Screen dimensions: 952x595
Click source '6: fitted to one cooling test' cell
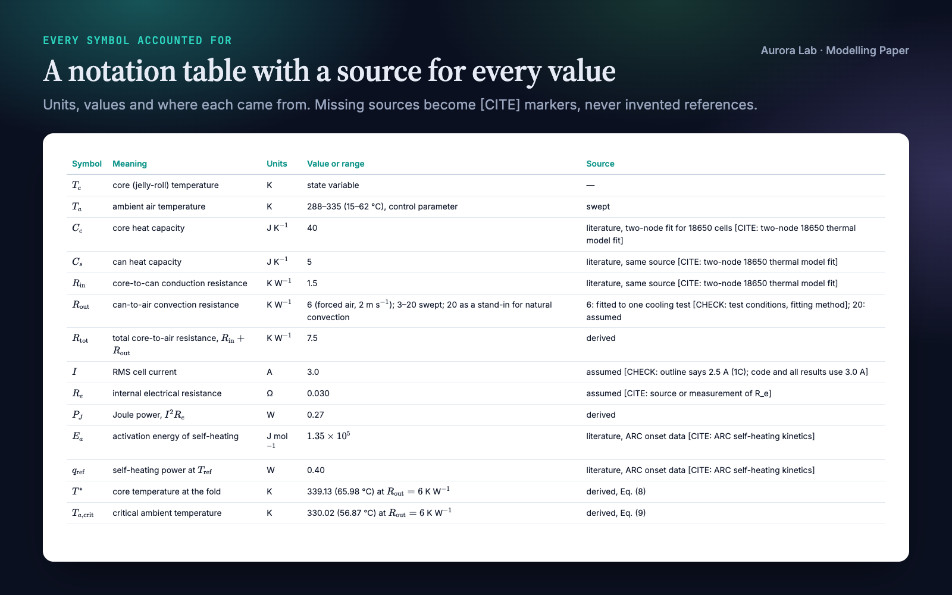(726, 311)
